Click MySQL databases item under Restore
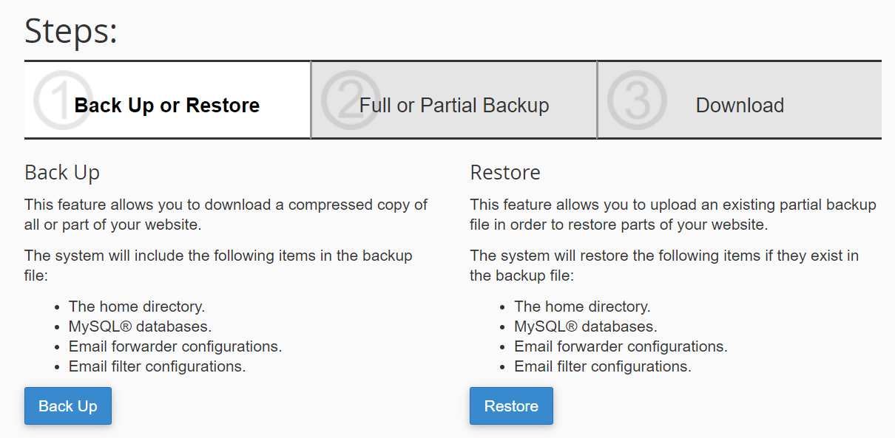895x438 pixels. (x=586, y=326)
